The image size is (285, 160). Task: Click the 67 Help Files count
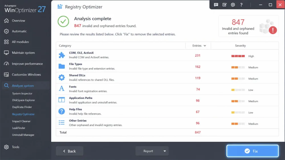(x=198, y=112)
